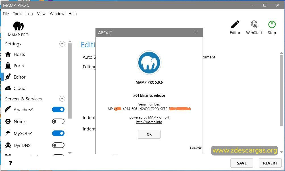This screenshot has height=171, width=285.
Task: Click the serial number text
Action: click(x=149, y=109)
